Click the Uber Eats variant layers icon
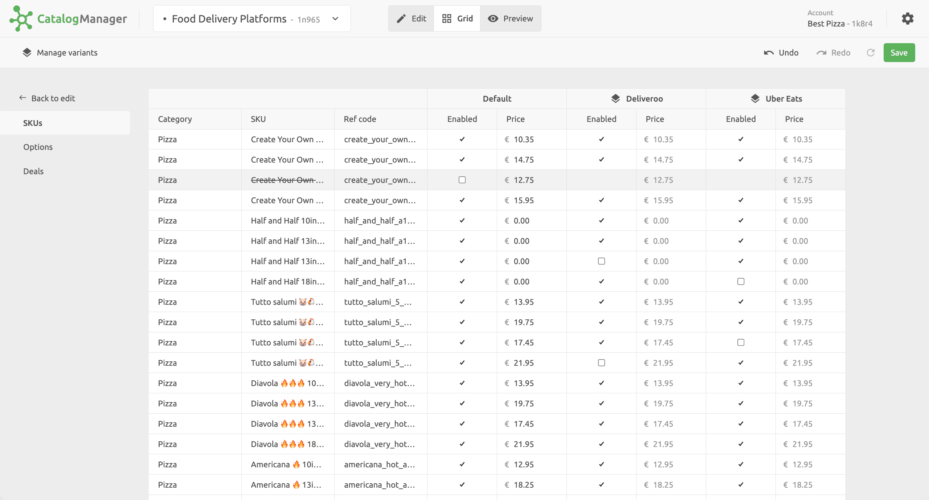The height and width of the screenshot is (500, 929). point(755,99)
